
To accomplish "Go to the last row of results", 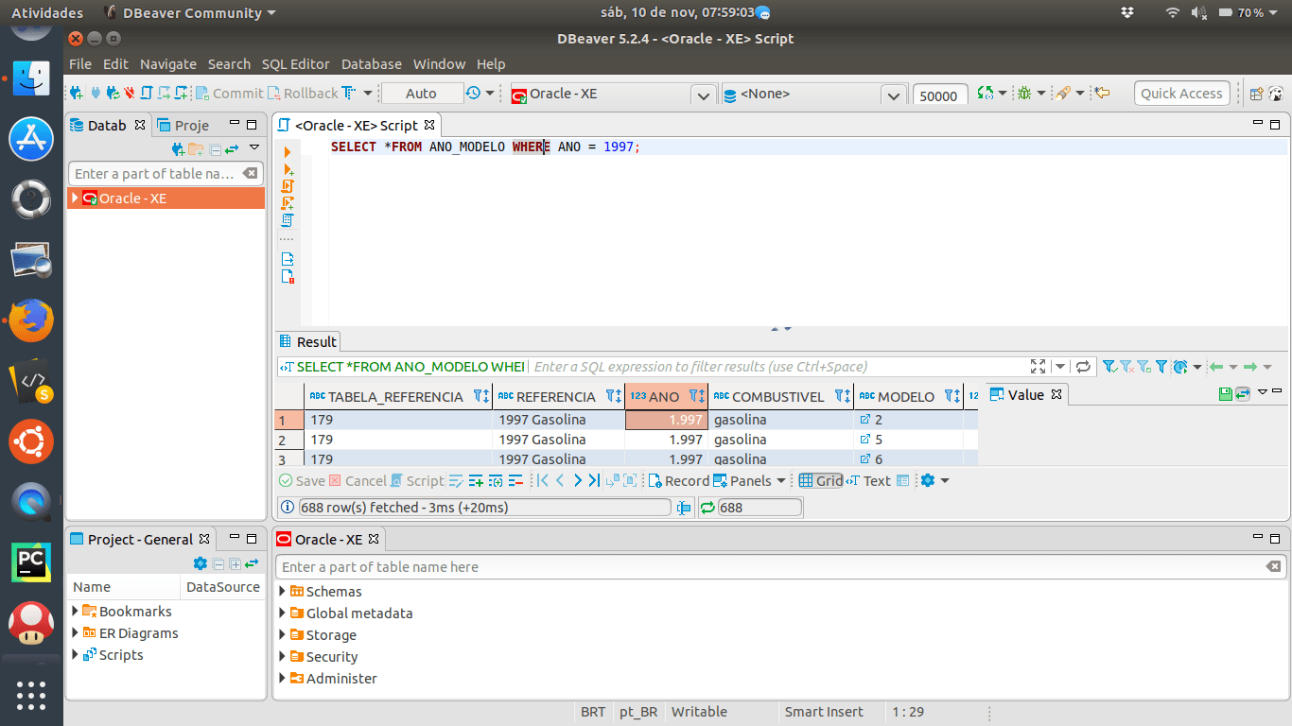I will [594, 481].
